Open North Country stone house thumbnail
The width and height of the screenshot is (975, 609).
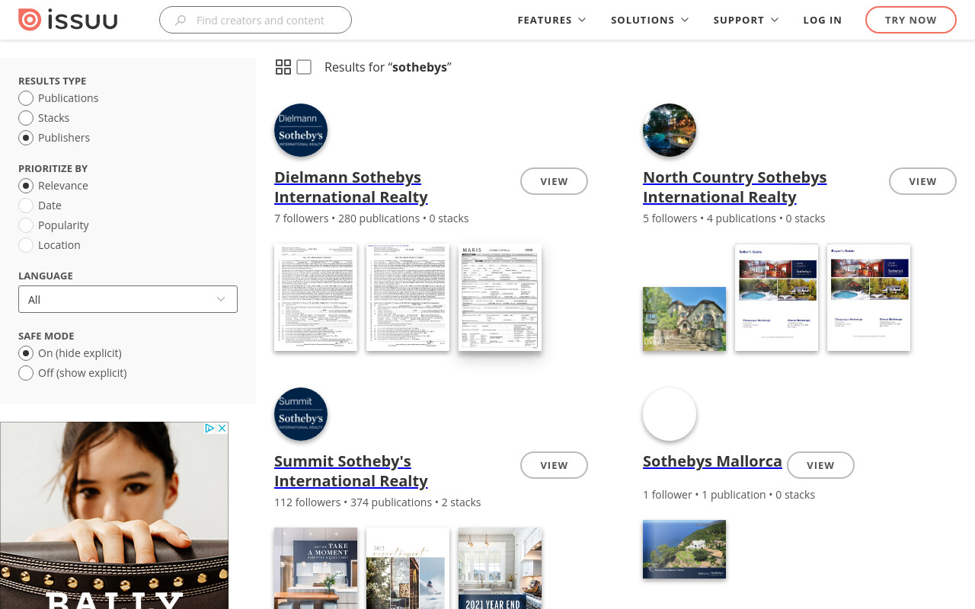click(684, 319)
